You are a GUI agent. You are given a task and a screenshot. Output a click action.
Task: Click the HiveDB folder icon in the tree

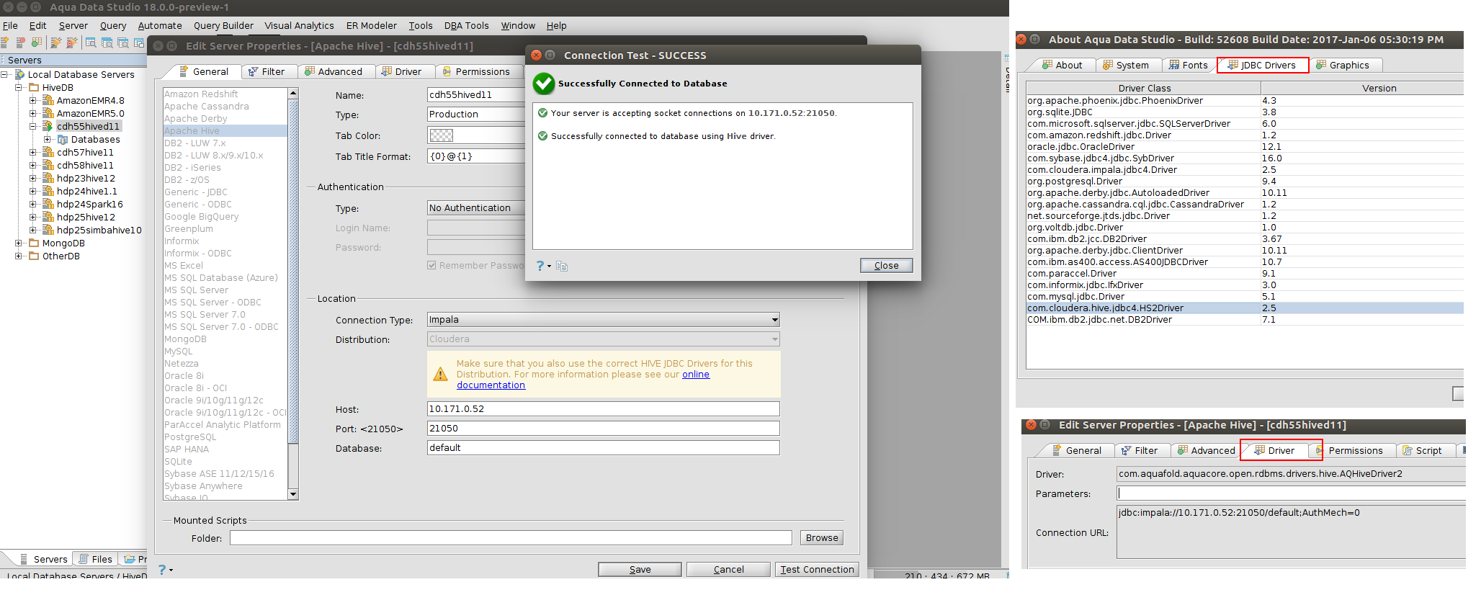34,87
